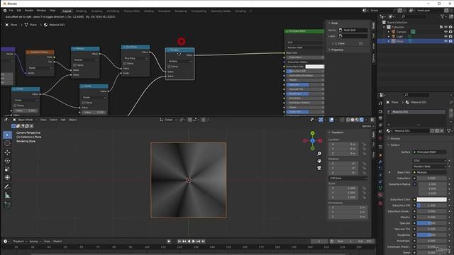Pick the Annotate pencil tool
Viewport: 454px width, 255px height.
click(8, 187)
